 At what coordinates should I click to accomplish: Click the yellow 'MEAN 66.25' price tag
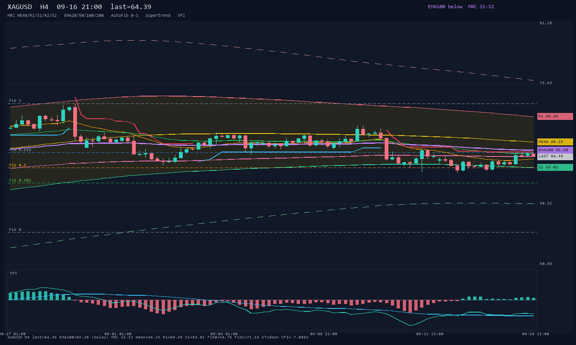coord(555,142)
